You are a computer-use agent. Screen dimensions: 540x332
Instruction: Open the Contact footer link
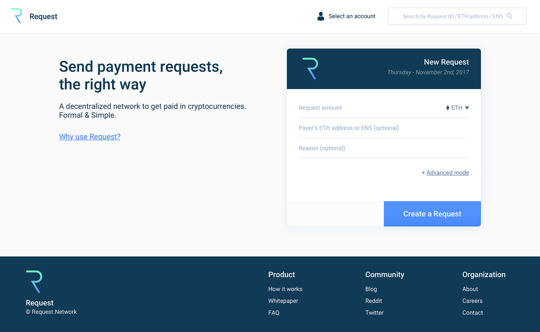tap(473, 313)
